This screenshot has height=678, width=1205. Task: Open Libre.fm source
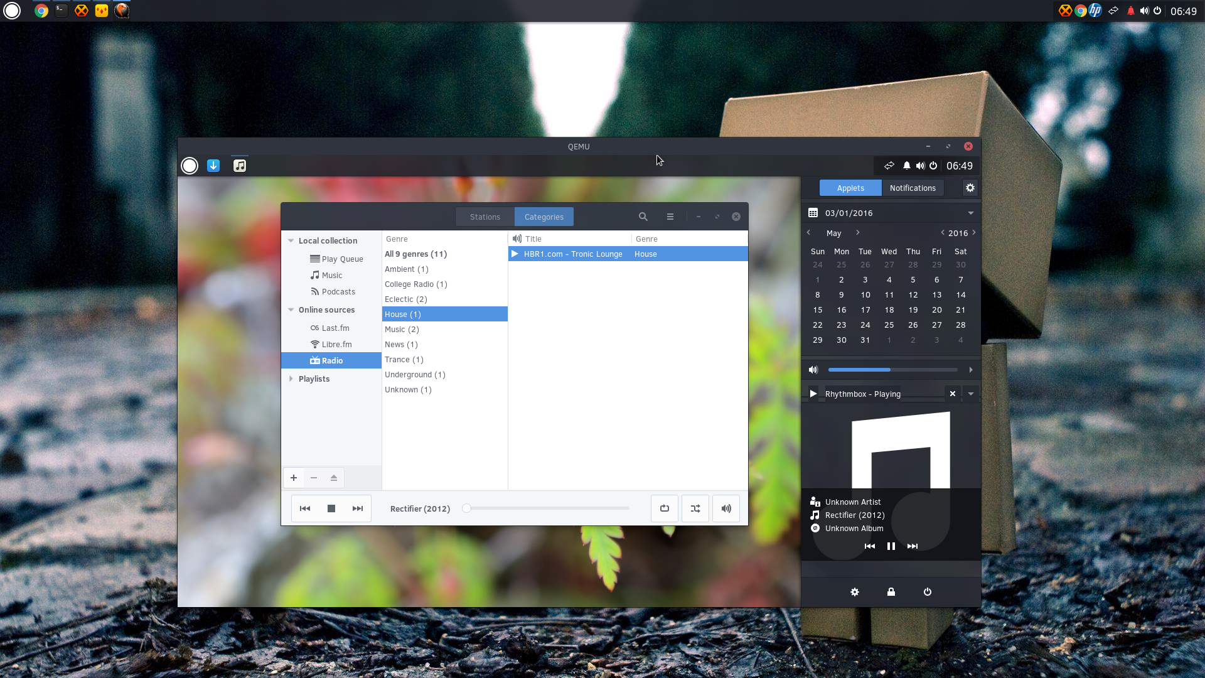[x=331, y=344]
